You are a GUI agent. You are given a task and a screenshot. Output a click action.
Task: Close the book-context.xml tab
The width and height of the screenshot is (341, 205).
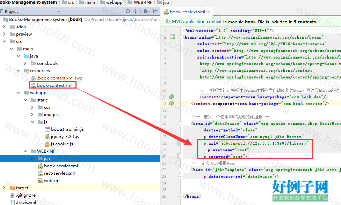[209, 12]
